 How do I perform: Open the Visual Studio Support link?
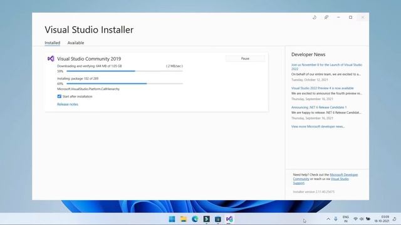click(x=340, y=179)
